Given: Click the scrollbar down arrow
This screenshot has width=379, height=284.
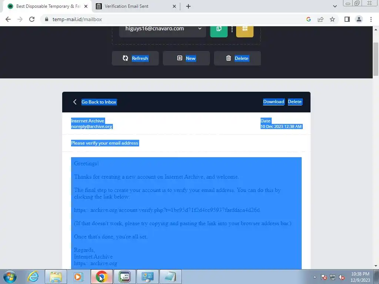Looking at the screenshot, I should (376, 266).
